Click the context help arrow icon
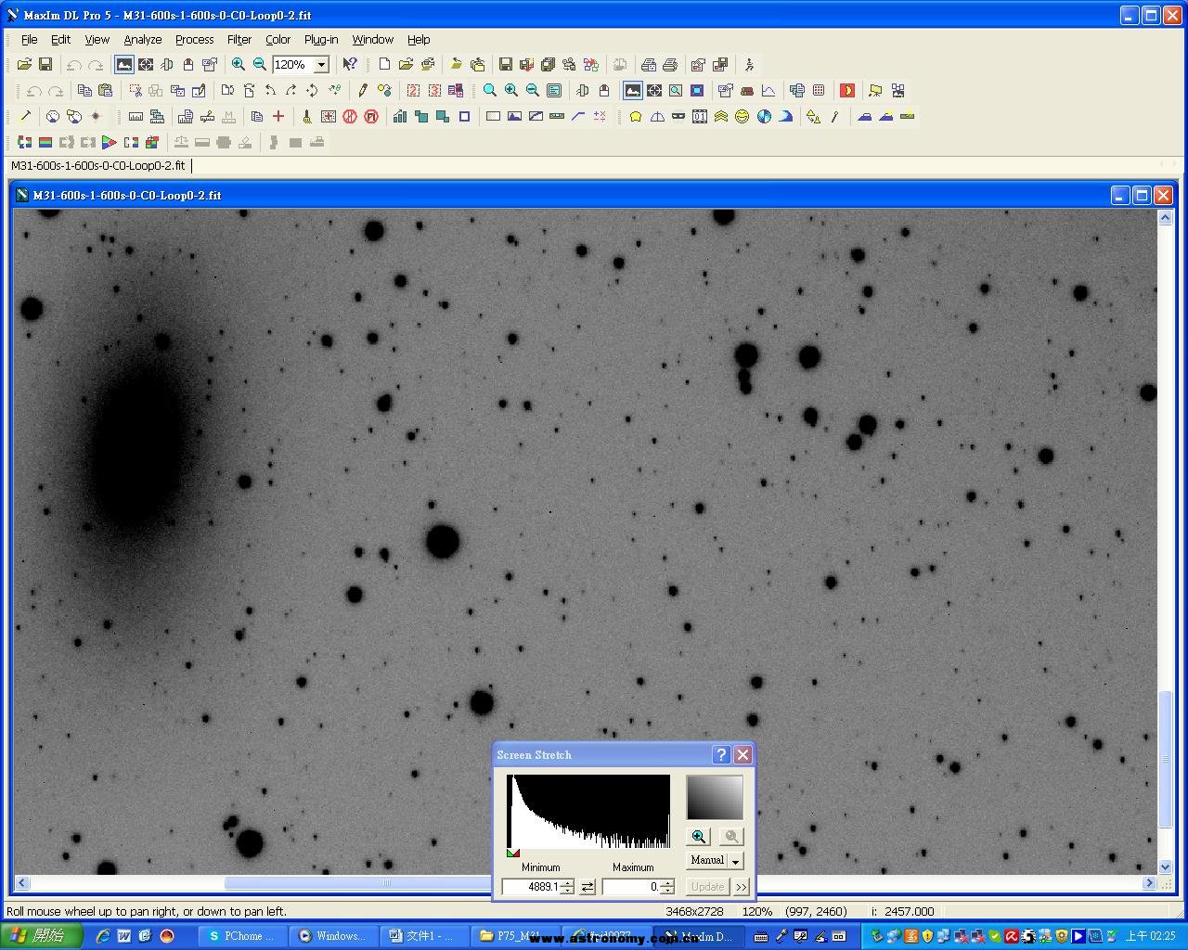The image size is (1188, 950). 349,64
